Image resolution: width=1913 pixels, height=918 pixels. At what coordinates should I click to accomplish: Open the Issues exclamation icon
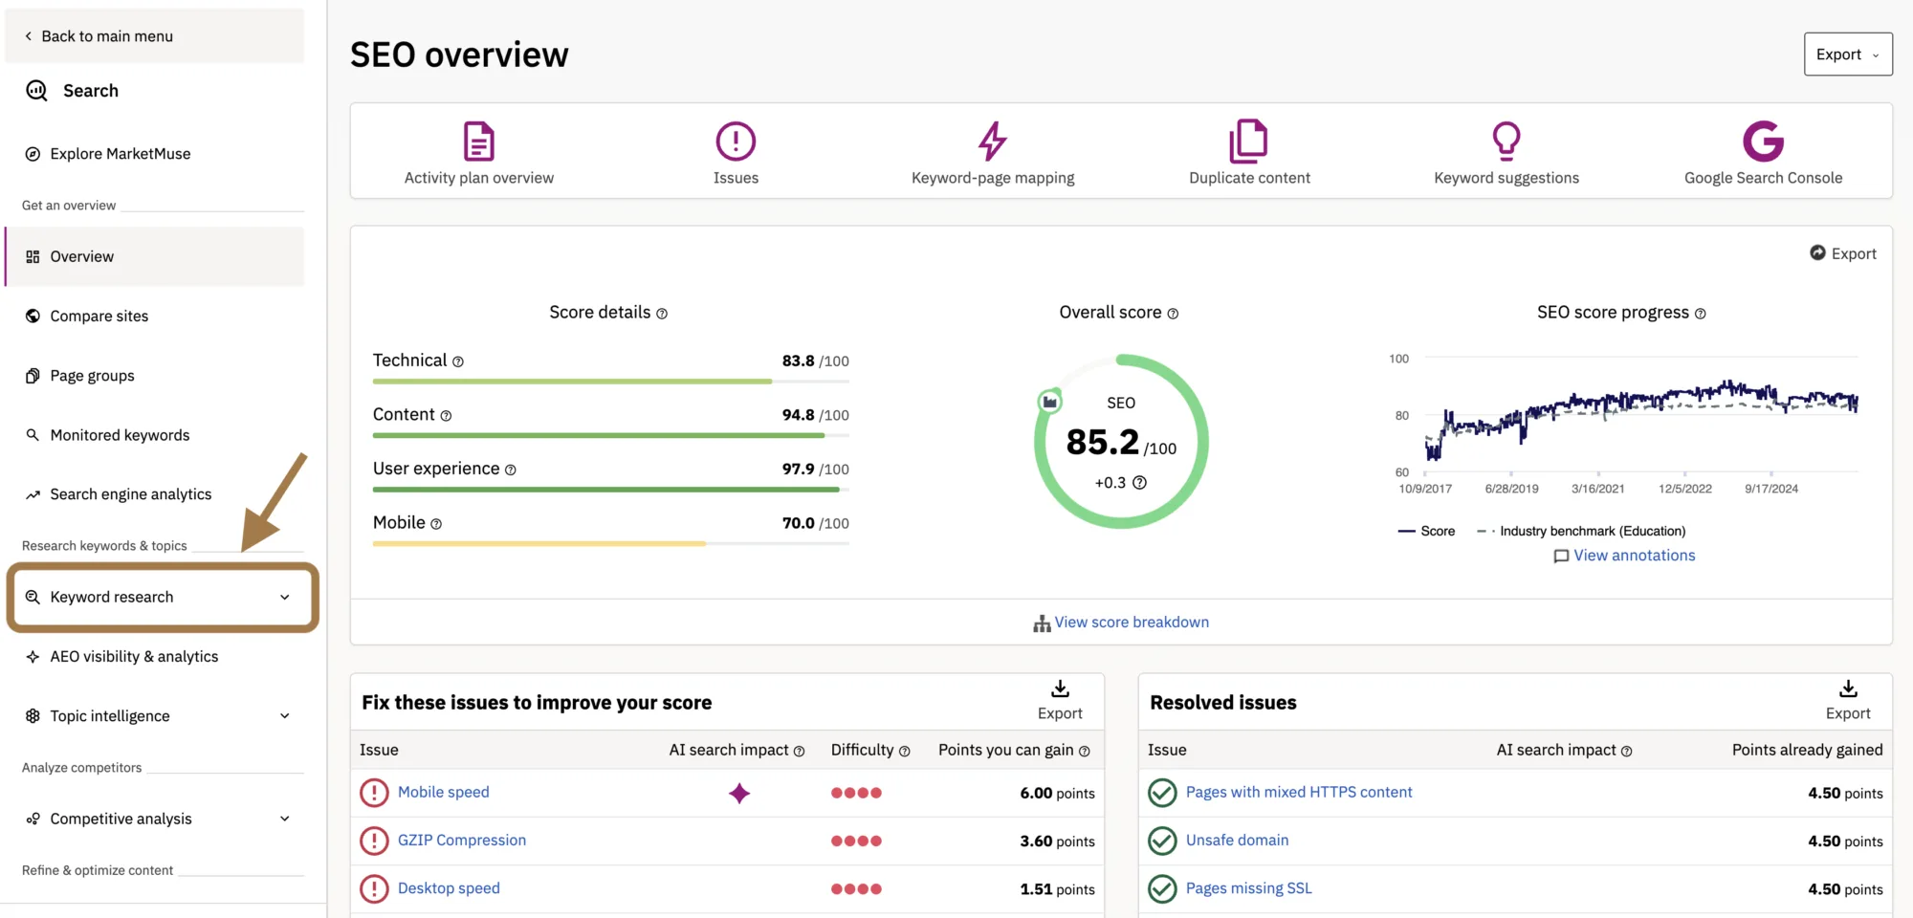tap(736, 142)
